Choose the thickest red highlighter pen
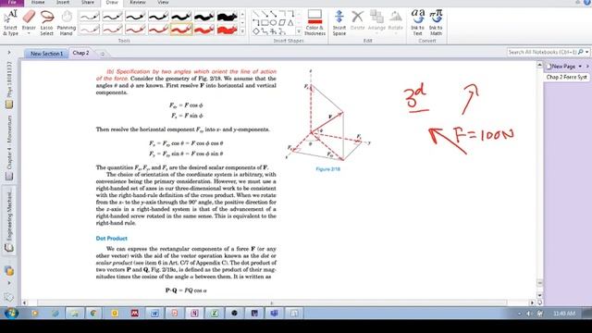Image resolution: width=592 pixels, height=333 pixels. click(227, 30)
